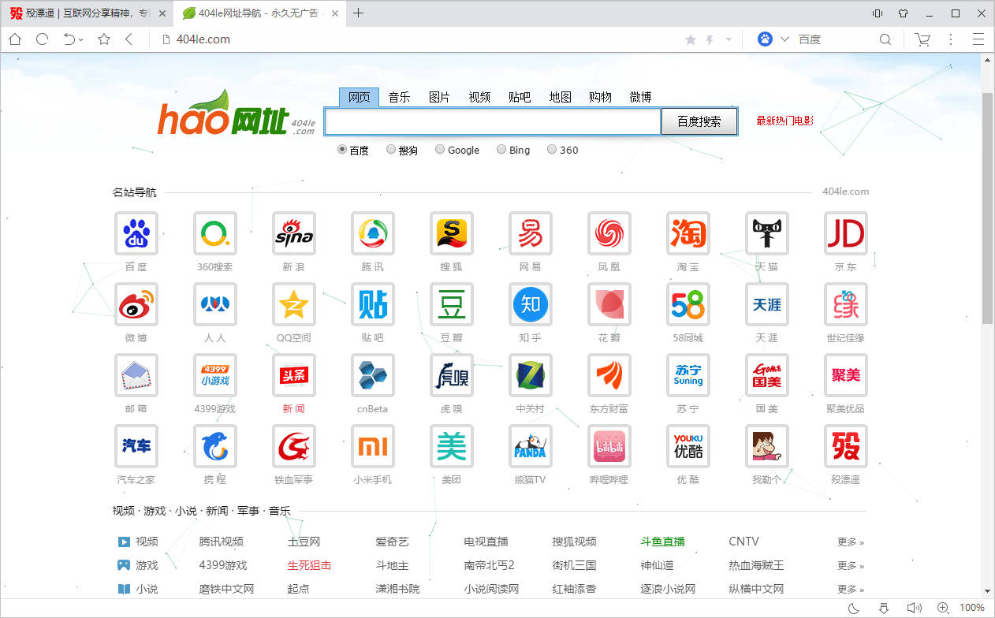Open the mailbox (邮箱) envelope icon
This screenshot has width=995, height=618.
click(136, 375)
